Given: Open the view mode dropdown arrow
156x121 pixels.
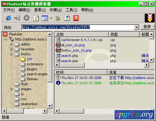Looking at the screenshot, I should pos(51,18).
